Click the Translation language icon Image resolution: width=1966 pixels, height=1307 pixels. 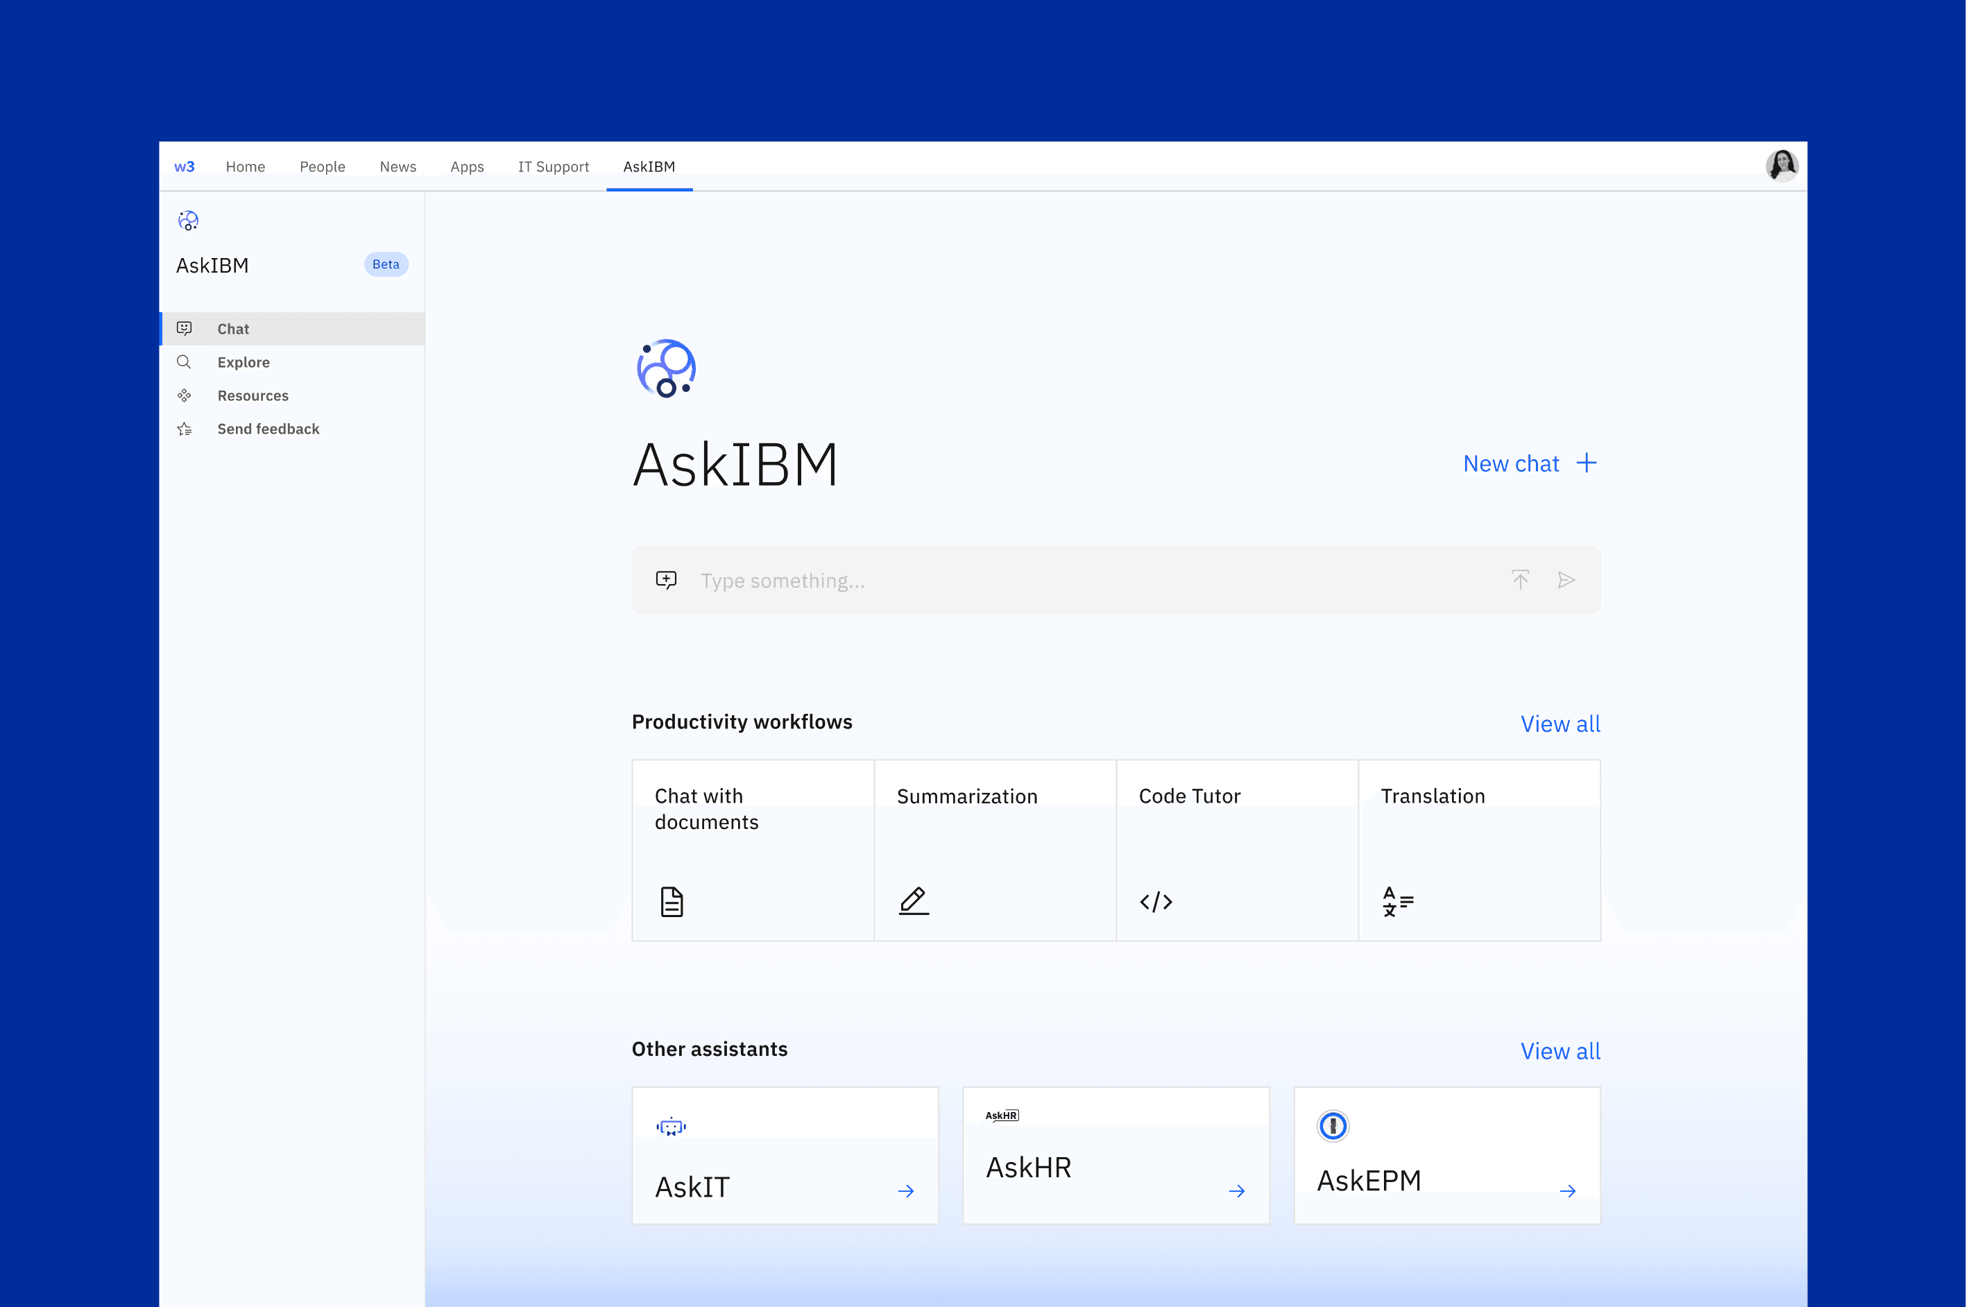1398,902
